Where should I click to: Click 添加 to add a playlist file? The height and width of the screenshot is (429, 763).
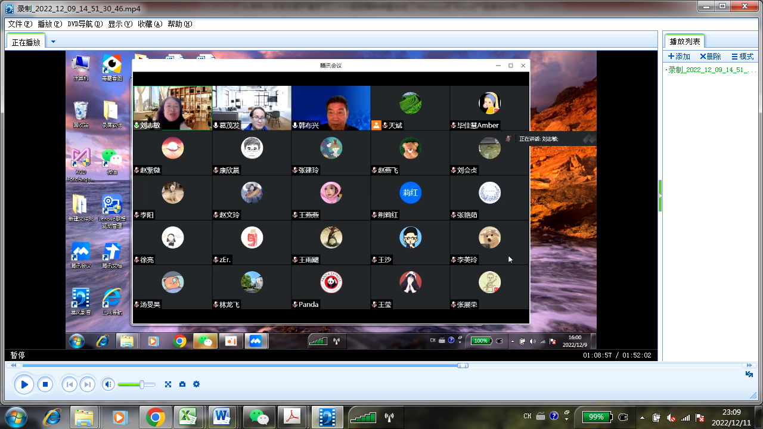click(679, 57)
